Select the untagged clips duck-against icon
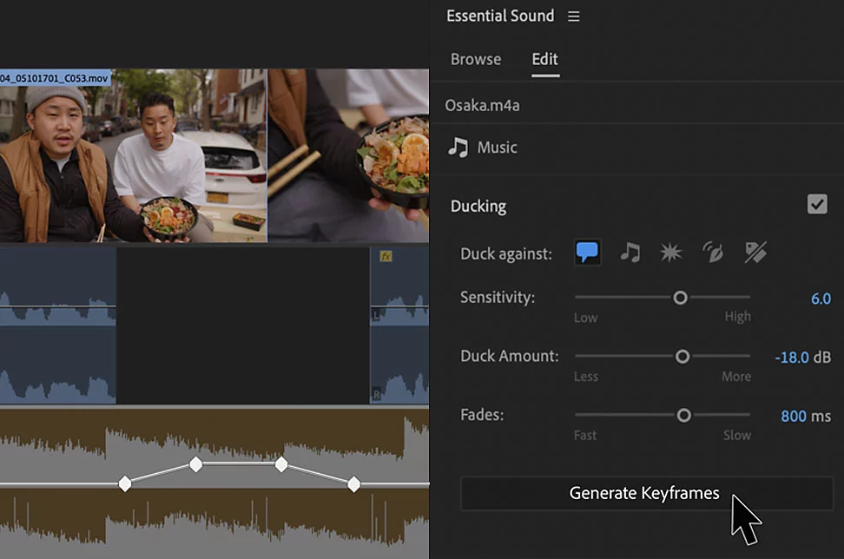The image size is (844, 559). [755, 252]
